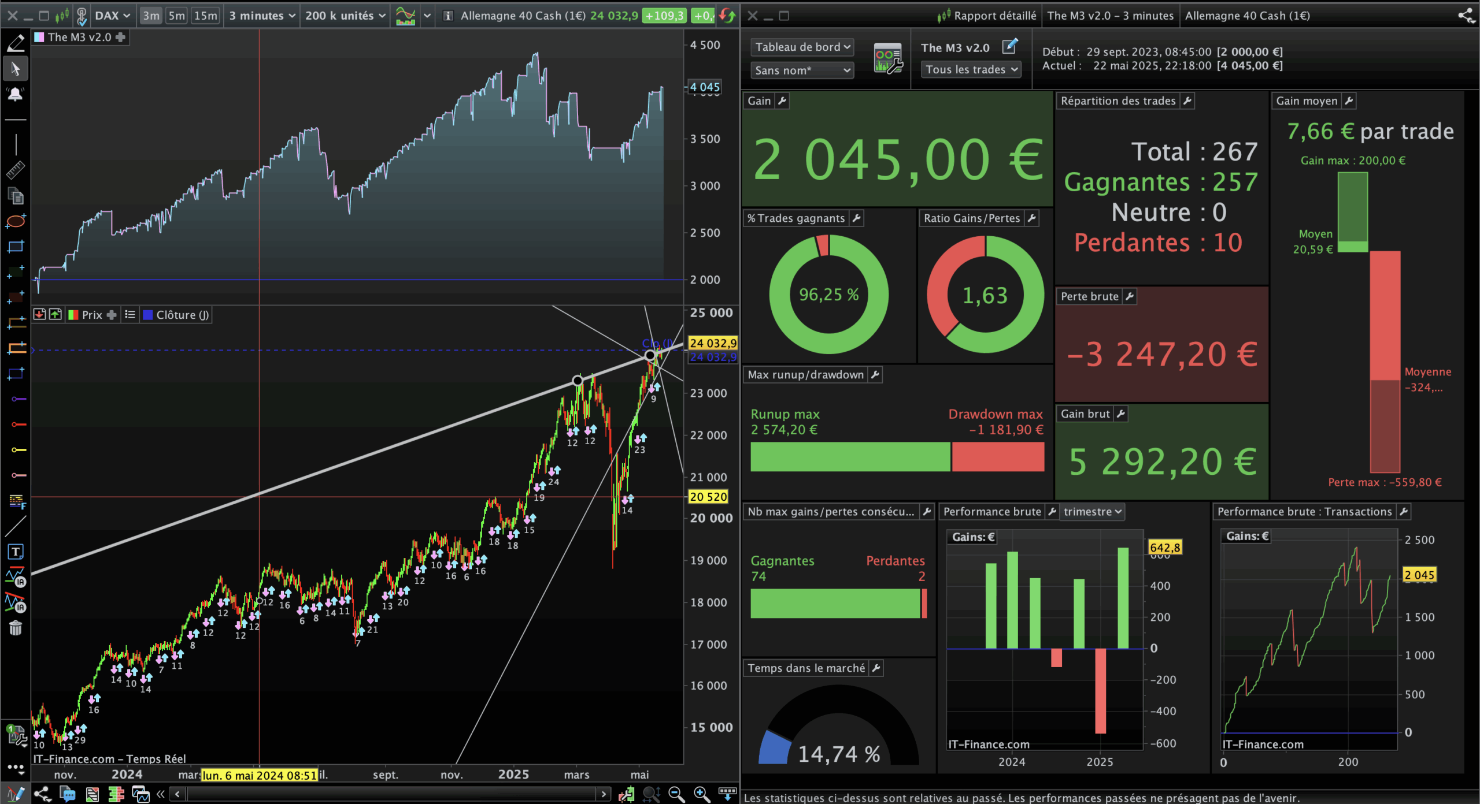Toggle the candlestick chart style icon
This screenshot has height=804, width=1480.
point(62,16)
